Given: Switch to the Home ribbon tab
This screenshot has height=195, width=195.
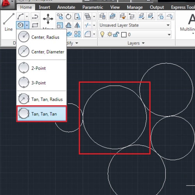Looking at the screenshot, I should tap(26, 7).
